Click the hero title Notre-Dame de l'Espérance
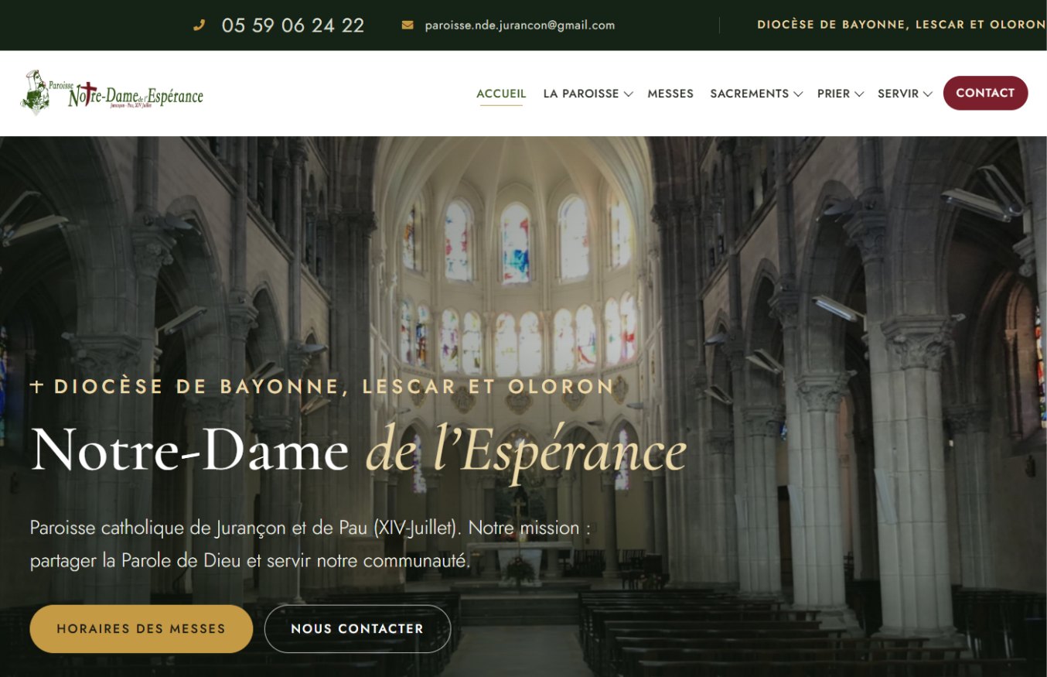This screenshot has width=1047, height=677. tap(359, 450)
